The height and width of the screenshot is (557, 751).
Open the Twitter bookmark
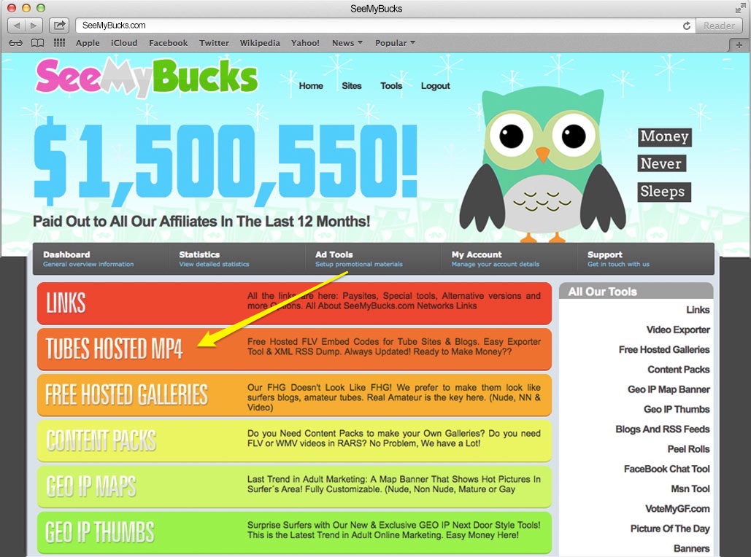(214, 43)
